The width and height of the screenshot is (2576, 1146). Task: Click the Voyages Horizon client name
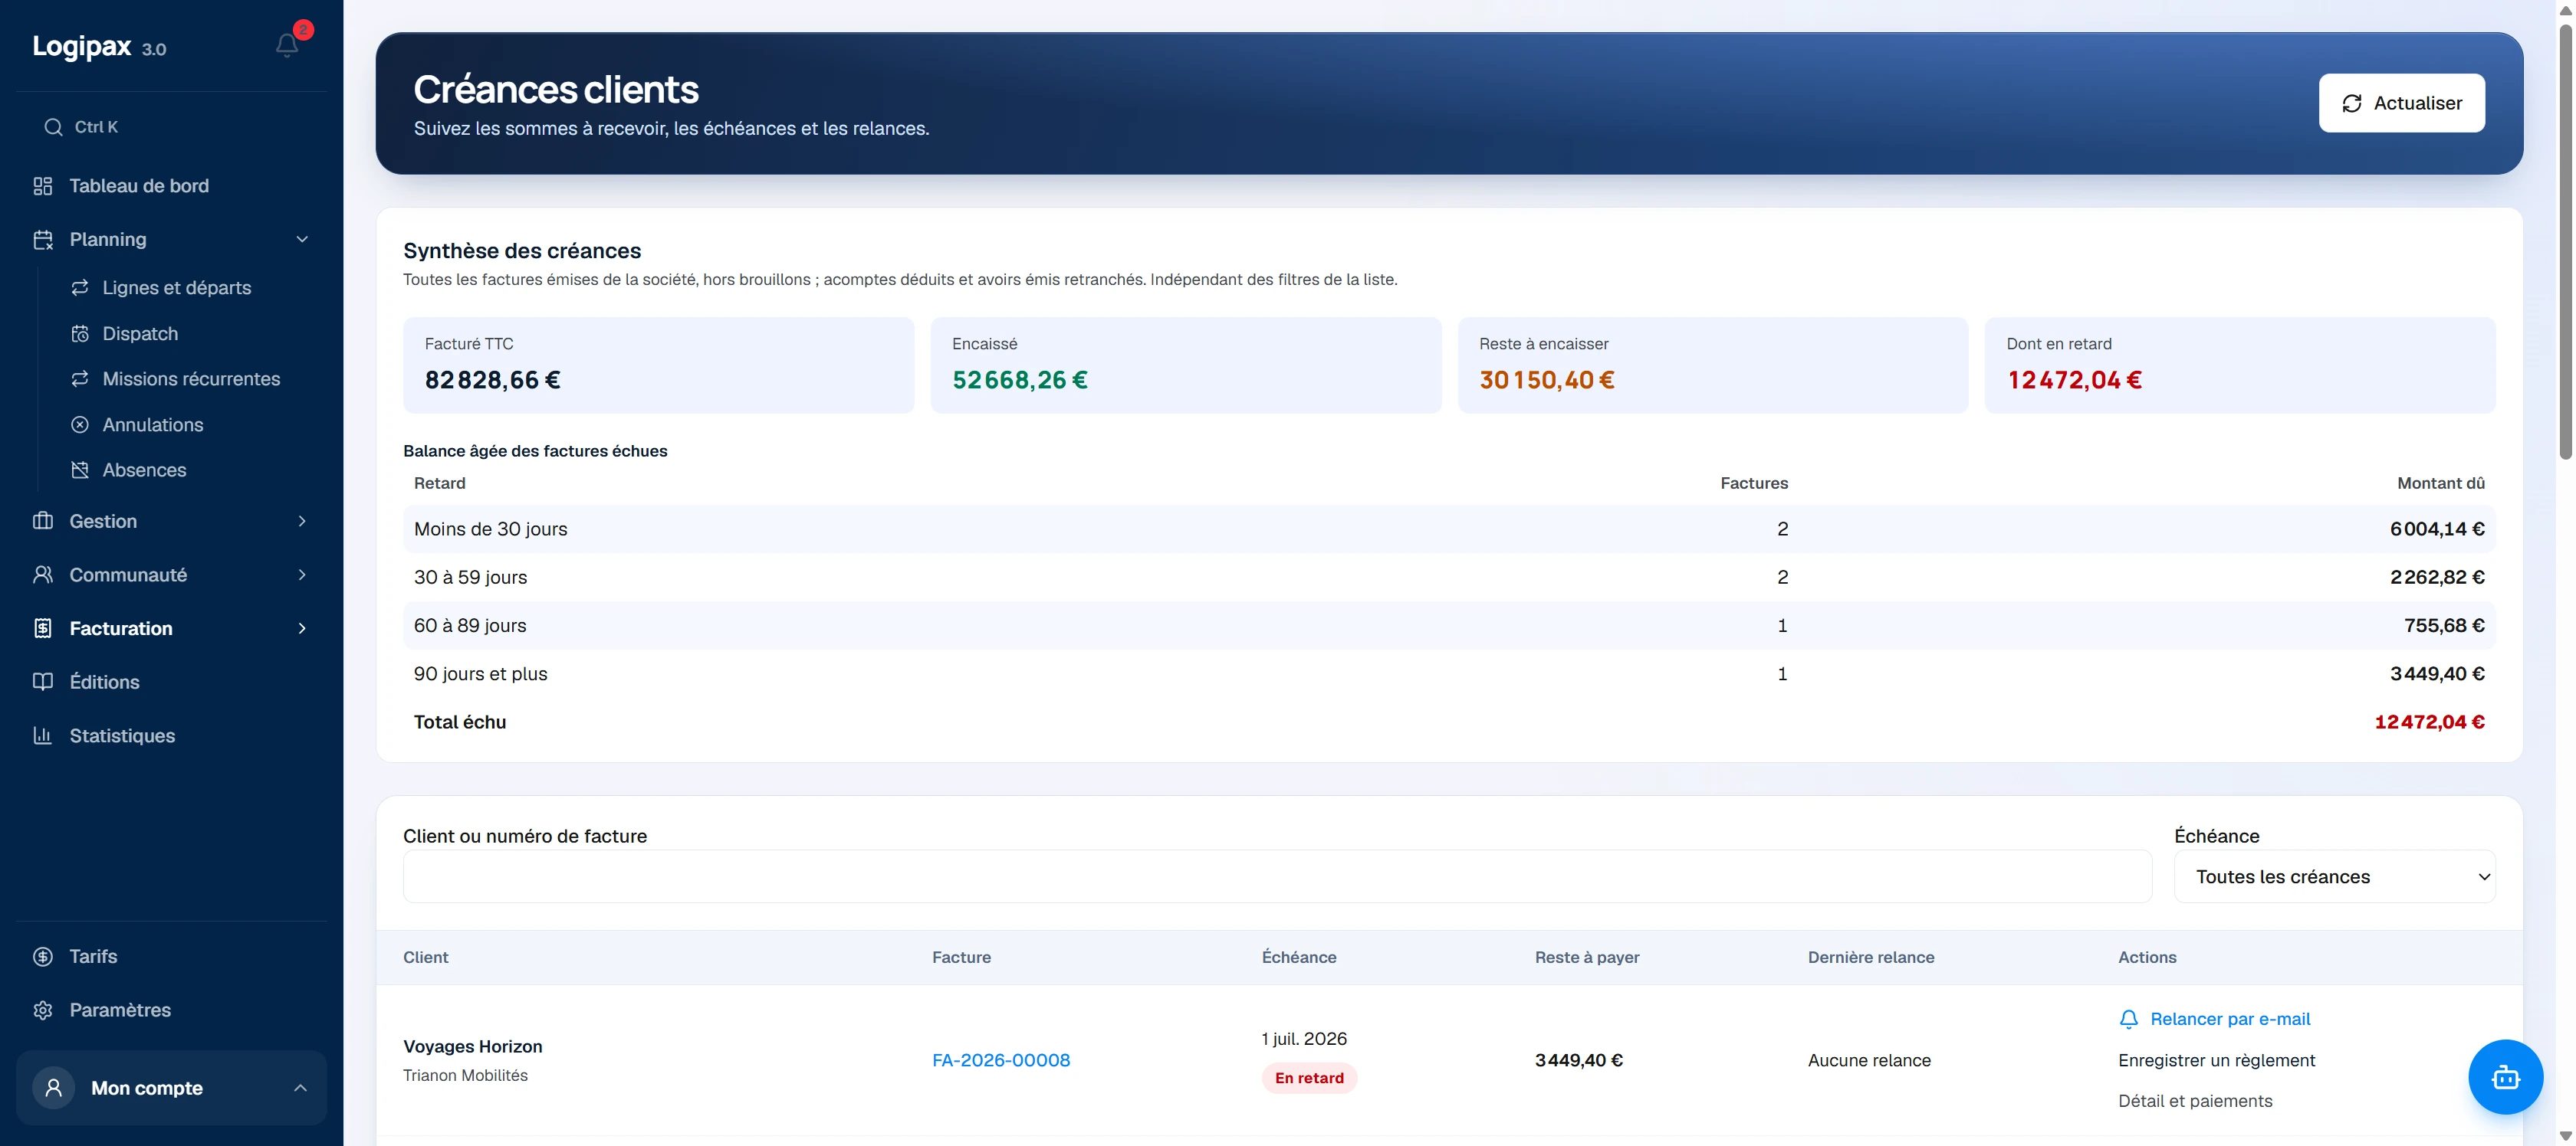[x=473, y=1047]
